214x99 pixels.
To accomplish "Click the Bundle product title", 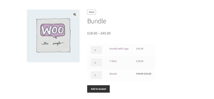I will [x=97, y=21].
